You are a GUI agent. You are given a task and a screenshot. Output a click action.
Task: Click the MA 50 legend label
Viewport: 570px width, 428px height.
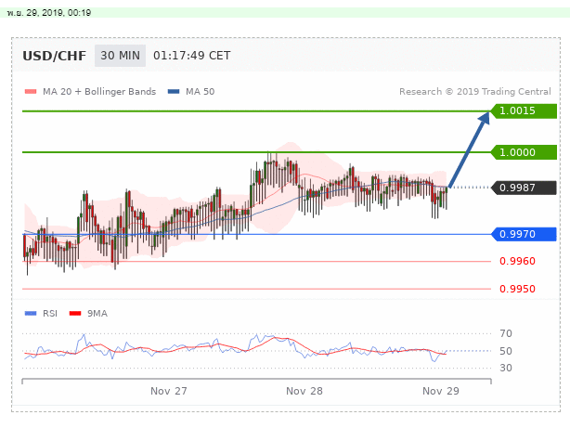(x=200, y=92)
